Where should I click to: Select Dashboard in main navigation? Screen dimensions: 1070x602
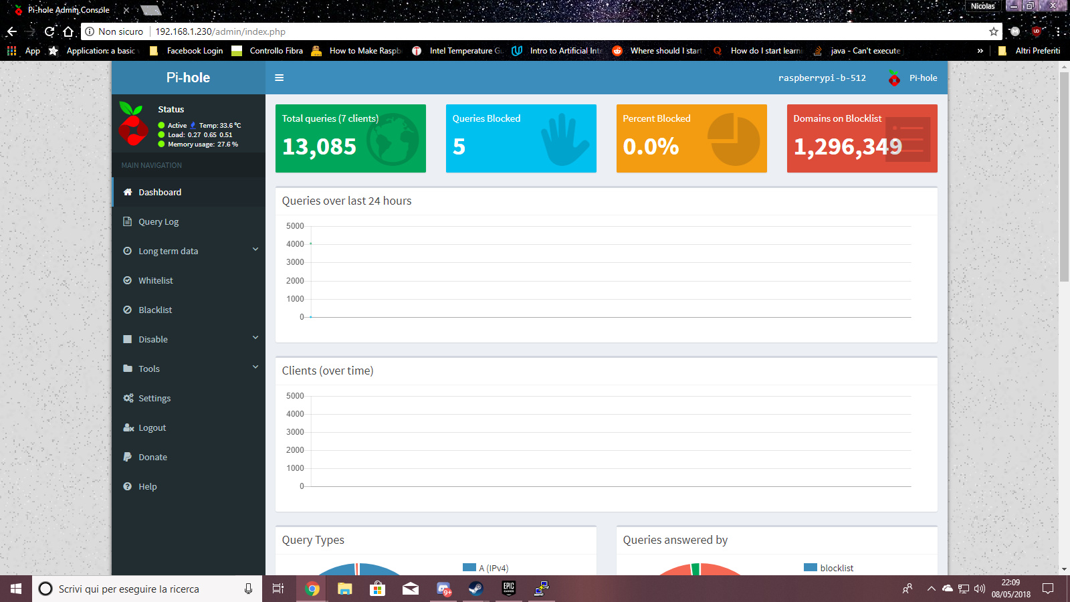(189, 192)
